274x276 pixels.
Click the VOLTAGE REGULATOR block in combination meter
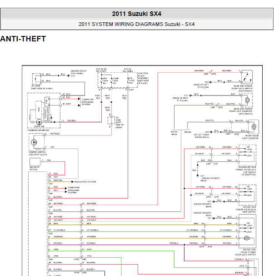[47, 114]
